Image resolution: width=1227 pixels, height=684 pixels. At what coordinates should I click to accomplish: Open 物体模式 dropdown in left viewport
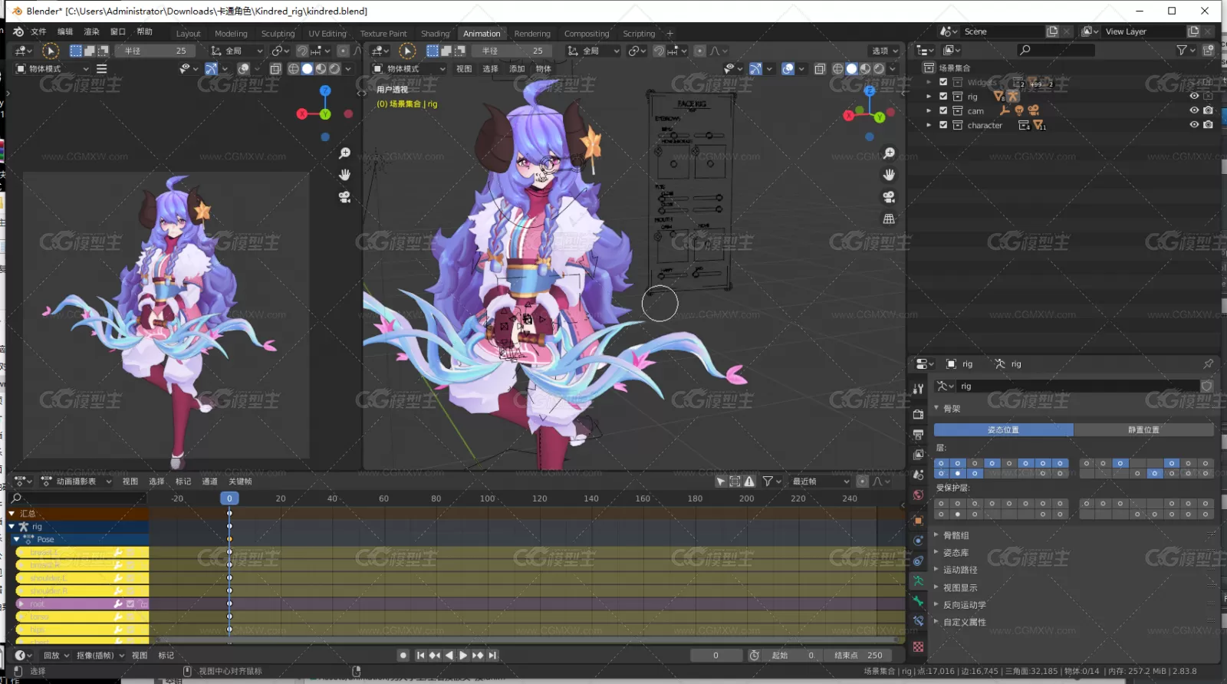(x=52, y=69)
